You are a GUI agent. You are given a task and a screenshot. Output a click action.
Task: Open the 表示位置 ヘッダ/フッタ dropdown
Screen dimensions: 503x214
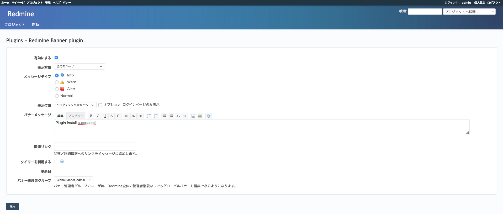coord(75,105)
